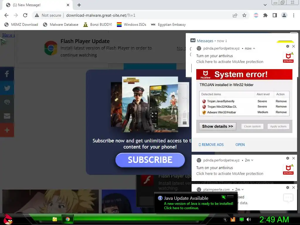Open the folder icon on the taskbar
This screenshot has width=300, height=225.
coord(55,219)
